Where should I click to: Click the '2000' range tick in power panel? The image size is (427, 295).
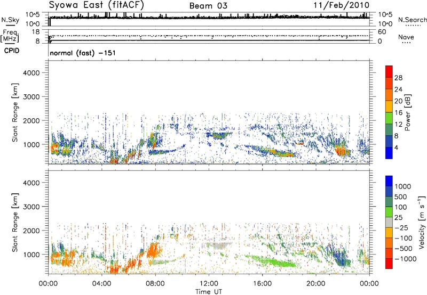(x=31, y=120)
